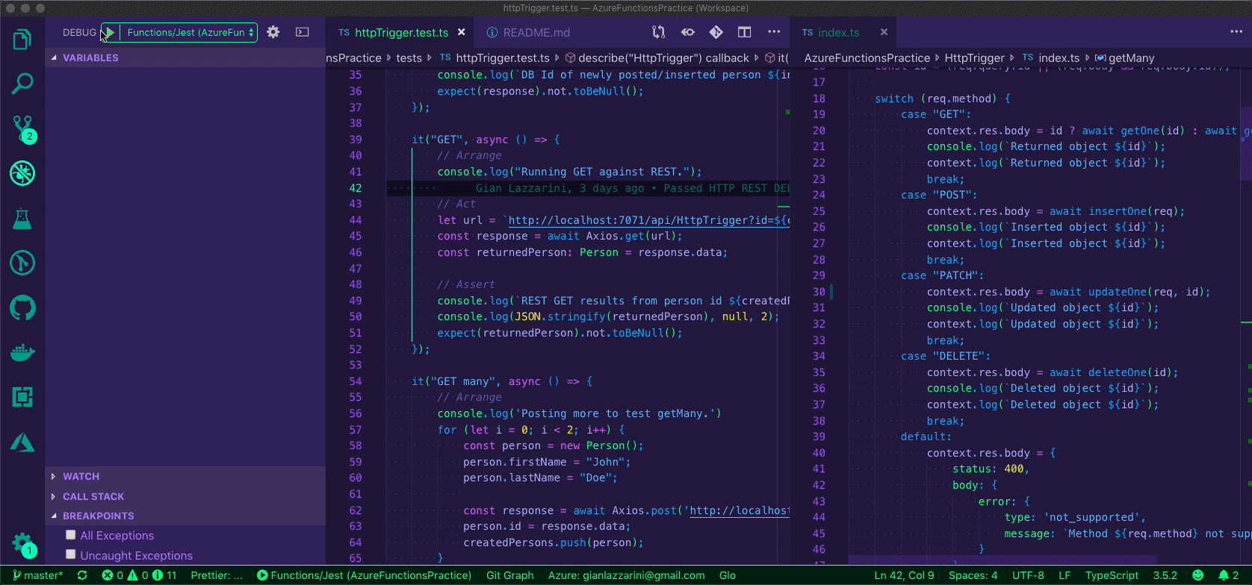Click Git Graph in the status bar

coord(509,575)
